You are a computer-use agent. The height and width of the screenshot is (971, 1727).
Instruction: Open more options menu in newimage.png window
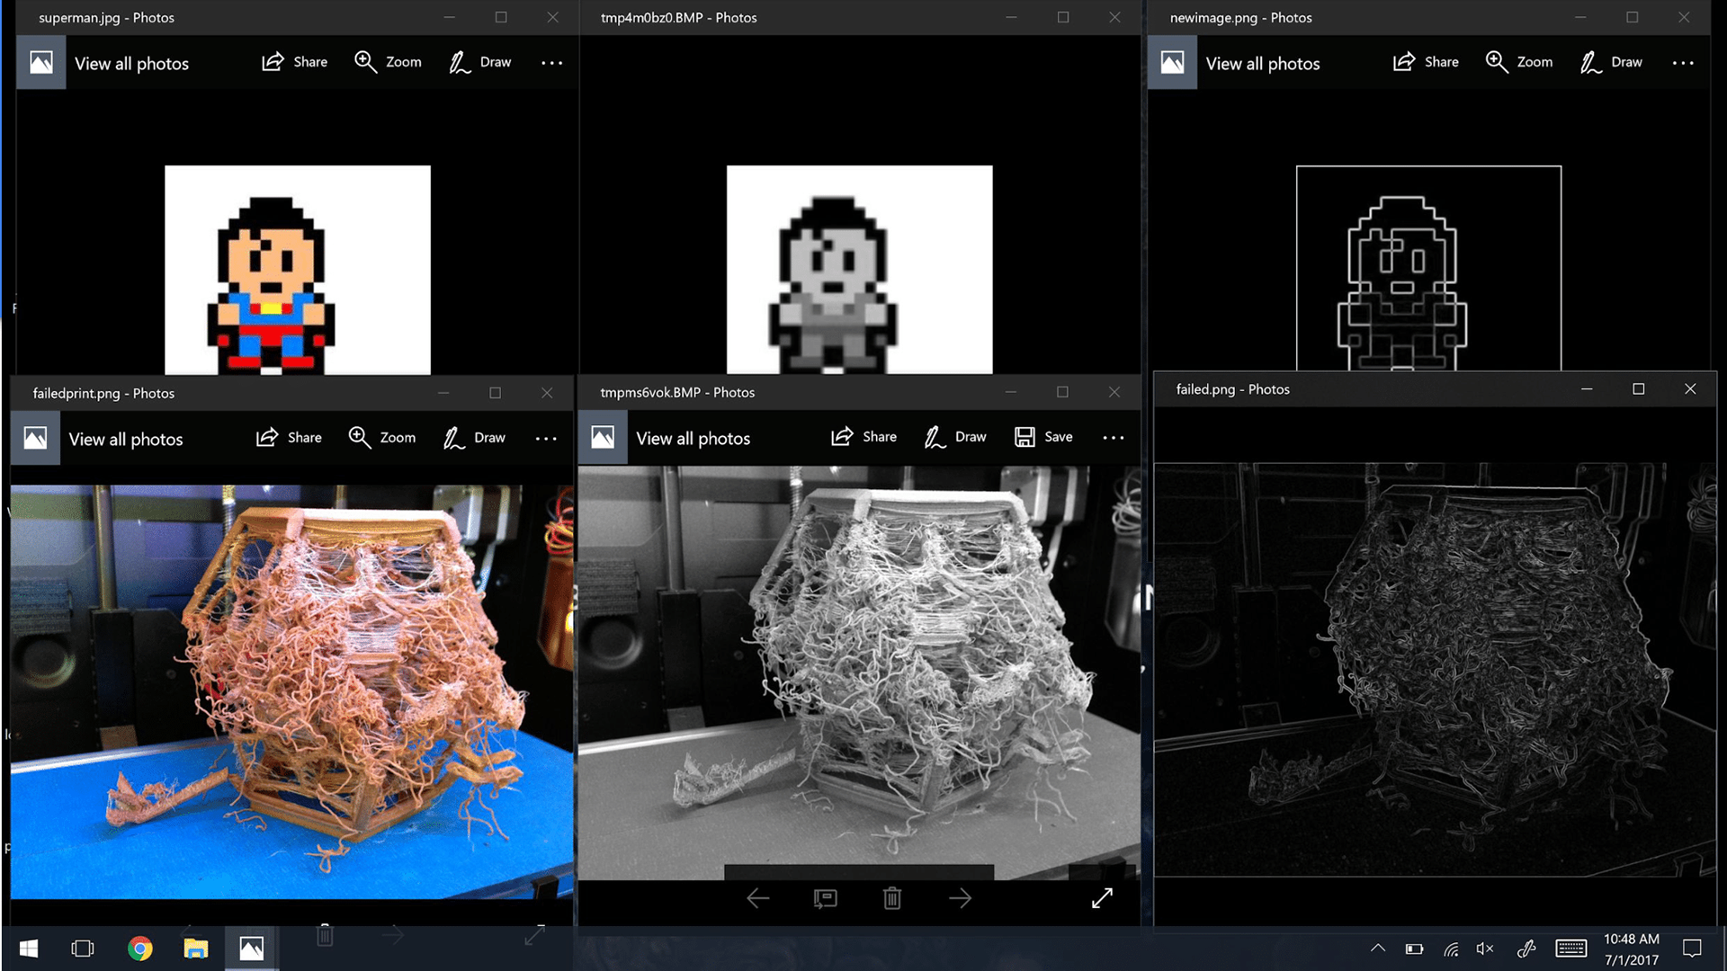(1684, 63)
